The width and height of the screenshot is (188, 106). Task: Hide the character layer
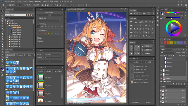[161, 78]
